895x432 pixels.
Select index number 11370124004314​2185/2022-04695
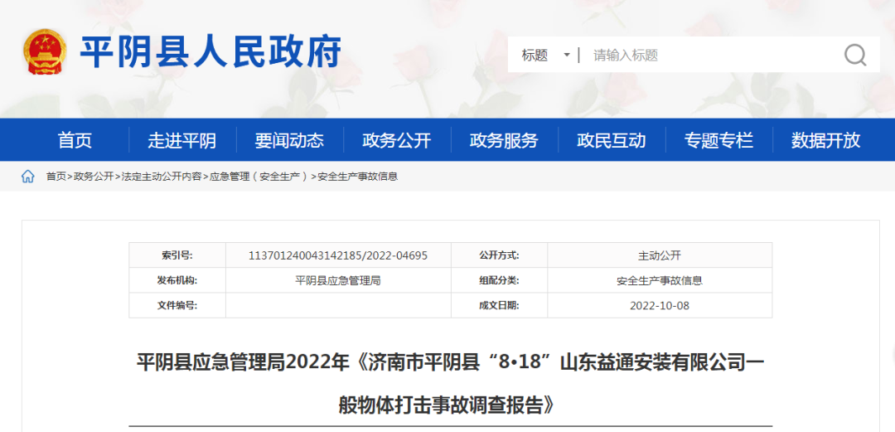point(338,255)
